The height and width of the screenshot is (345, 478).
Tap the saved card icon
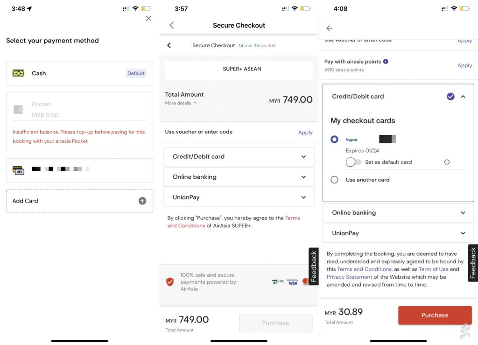tap(19, 170)
